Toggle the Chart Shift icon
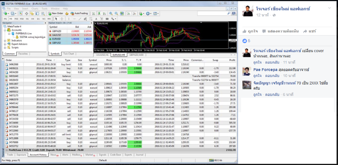 point(134,13)
